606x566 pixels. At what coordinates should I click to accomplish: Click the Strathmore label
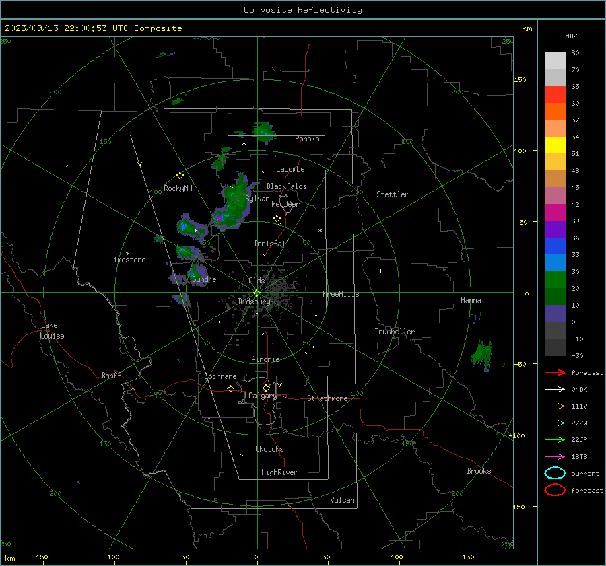tap(327, 398)
